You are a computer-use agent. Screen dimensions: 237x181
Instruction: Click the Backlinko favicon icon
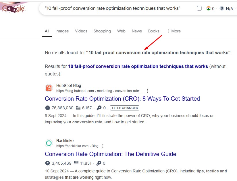click(49, 143)
